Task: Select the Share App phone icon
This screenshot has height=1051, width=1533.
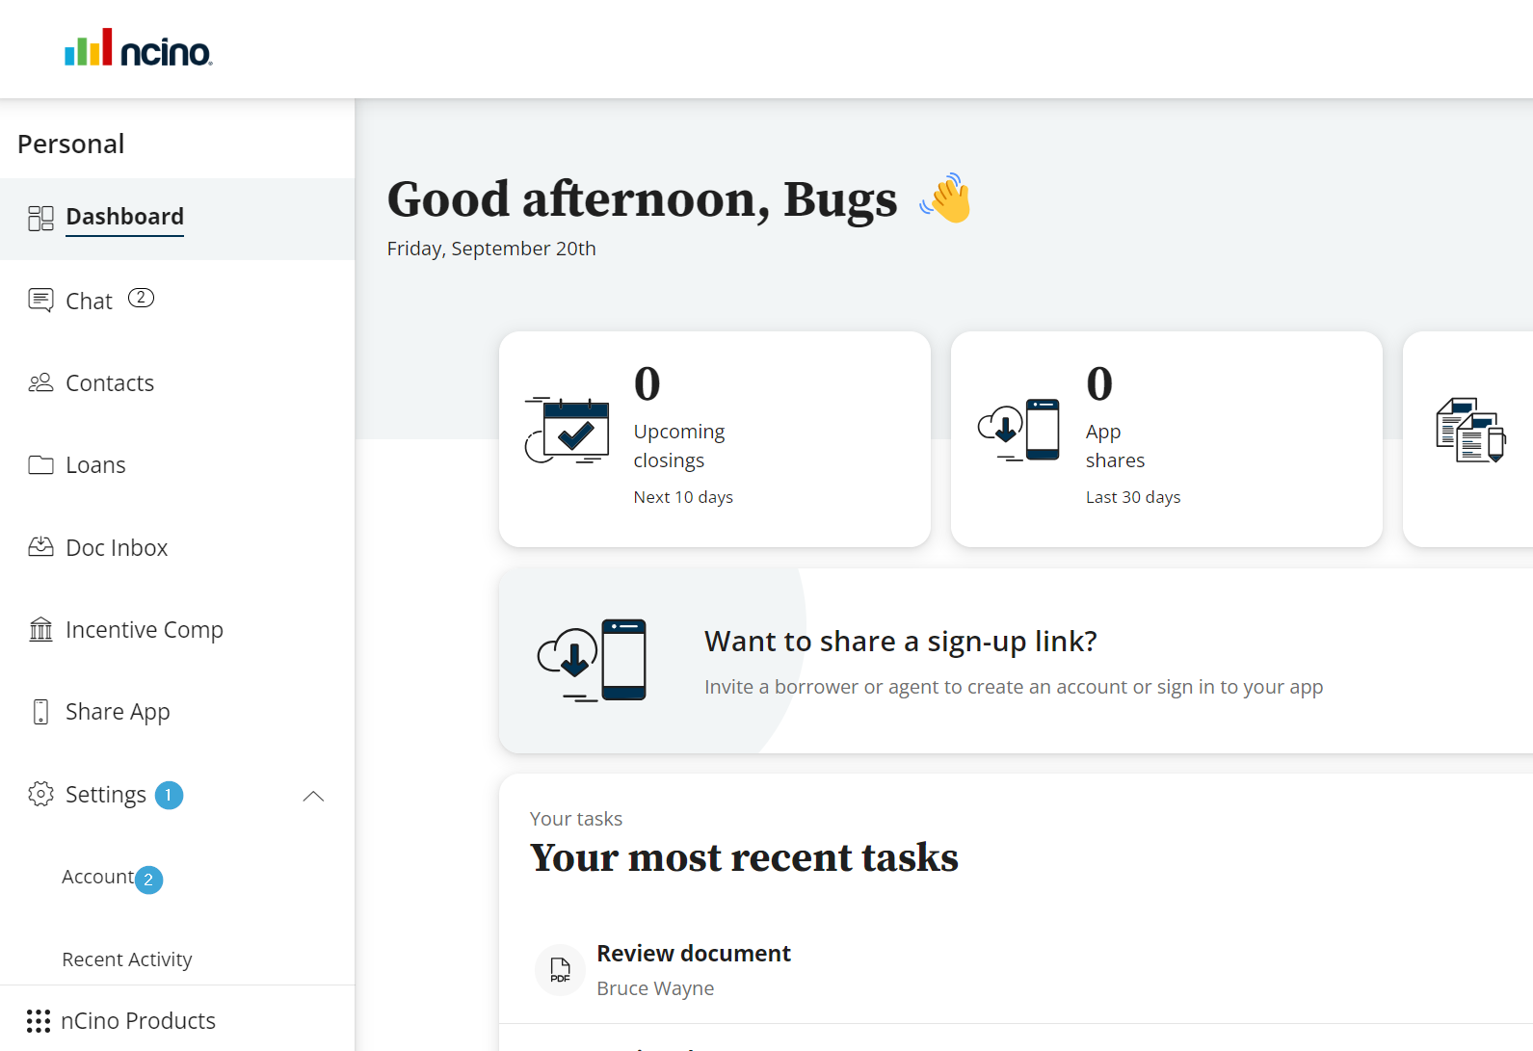Action: pos(40,712)
